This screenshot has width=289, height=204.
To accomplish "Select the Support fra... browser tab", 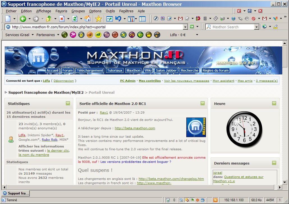I will coord(16,193).
